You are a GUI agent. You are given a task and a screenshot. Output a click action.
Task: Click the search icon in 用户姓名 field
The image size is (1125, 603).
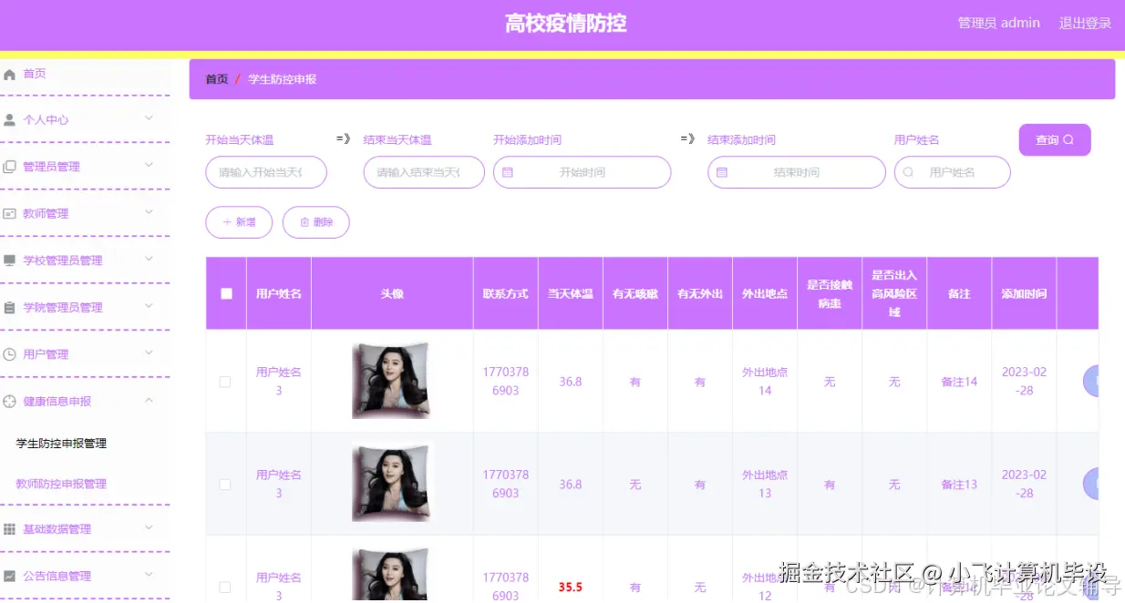pyautogui.click(x=909, y=172)
